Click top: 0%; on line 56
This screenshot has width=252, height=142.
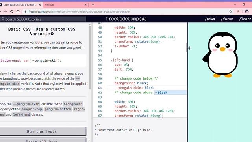(x=122, y=65)
